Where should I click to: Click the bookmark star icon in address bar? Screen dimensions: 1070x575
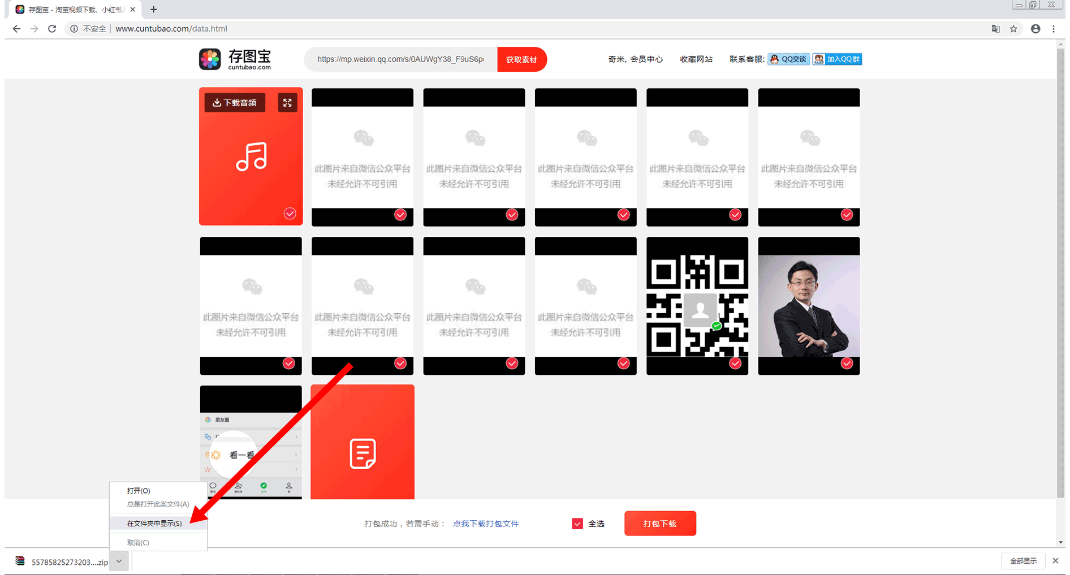1013,29
